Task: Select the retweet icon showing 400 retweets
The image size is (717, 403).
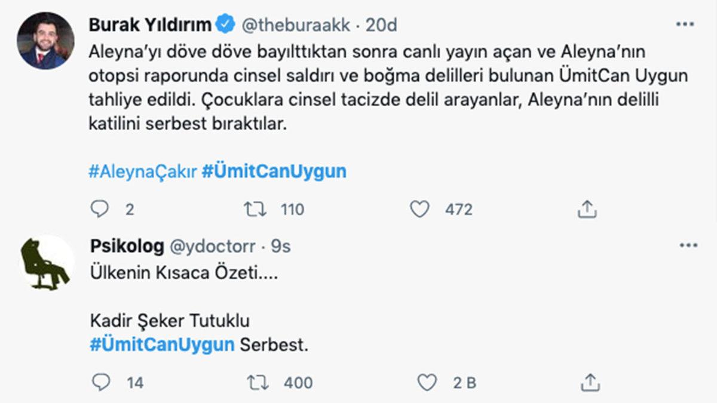Action: [258, 382]
